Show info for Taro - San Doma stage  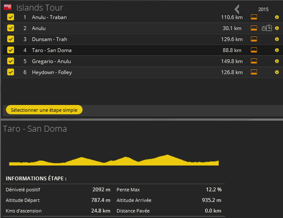tap(277, 50)
